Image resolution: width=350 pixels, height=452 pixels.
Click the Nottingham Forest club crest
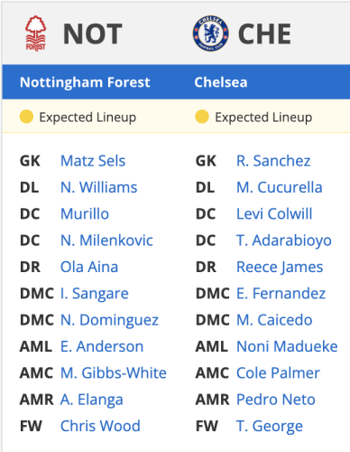[x=35, y=33]
